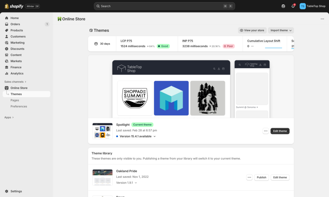Click the Themes heading icon

[91, 30]
